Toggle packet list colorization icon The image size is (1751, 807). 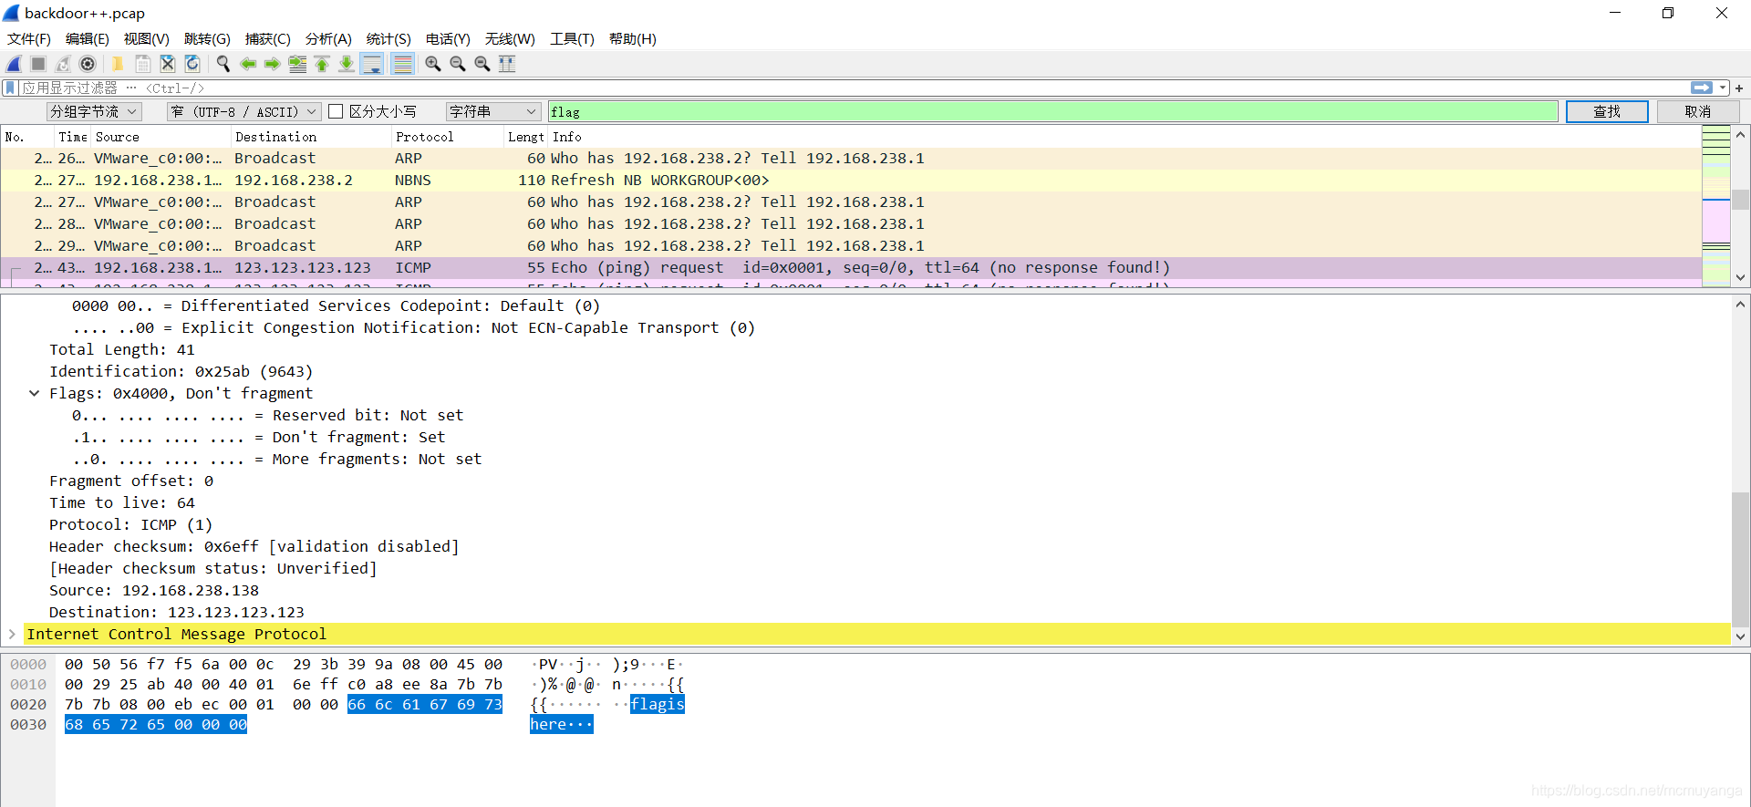402,64
